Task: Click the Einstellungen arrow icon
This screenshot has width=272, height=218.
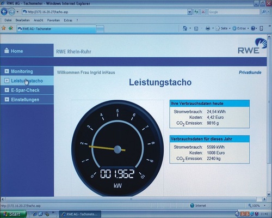Action: tap(7, 99)
